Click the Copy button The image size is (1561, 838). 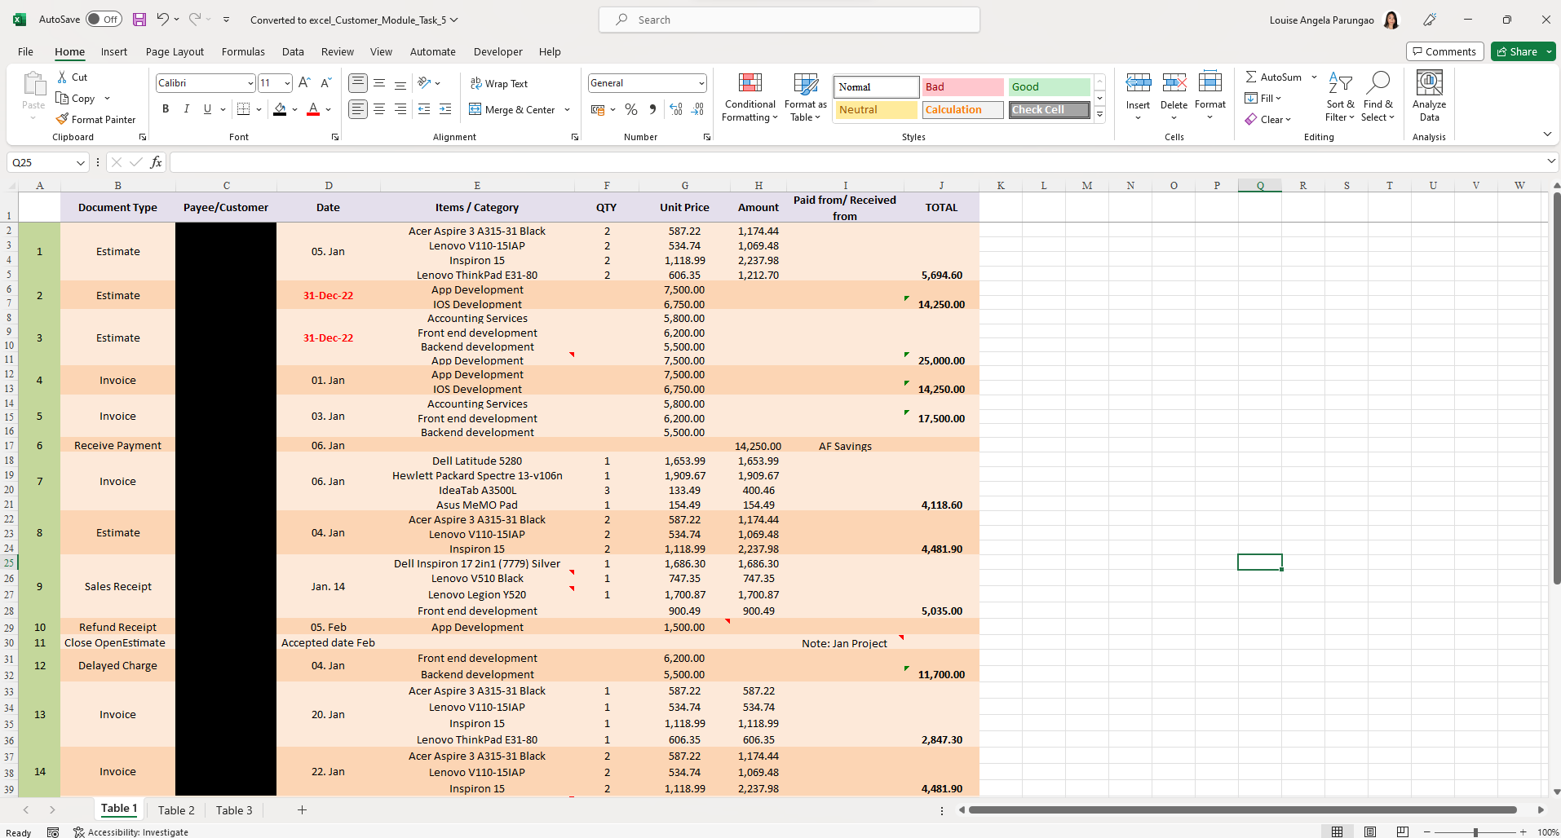coord(76,99)
